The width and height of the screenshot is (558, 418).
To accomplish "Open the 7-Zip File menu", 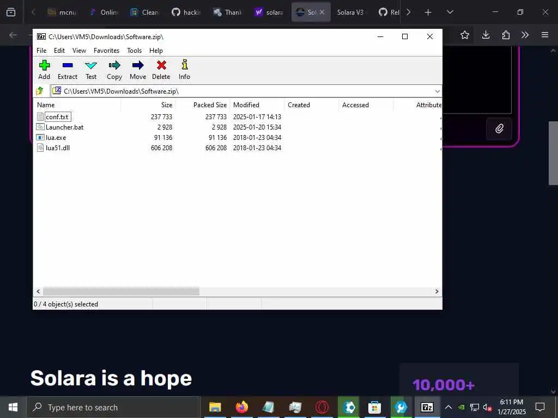I will pyautogui.click(x=41, y=51).
